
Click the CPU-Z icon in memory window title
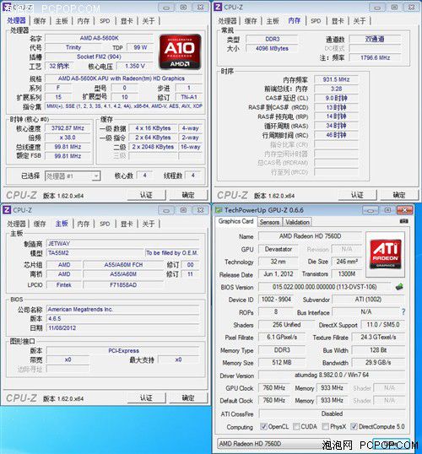[x=218, y=7]
